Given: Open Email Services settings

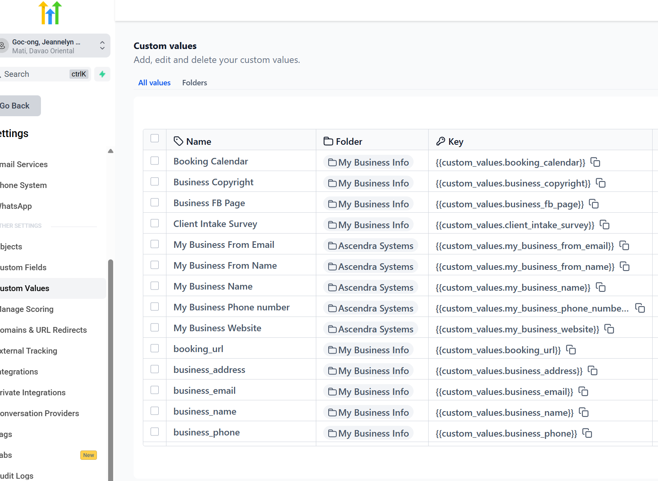Looking at the screenshot, I should coord(24,164).
